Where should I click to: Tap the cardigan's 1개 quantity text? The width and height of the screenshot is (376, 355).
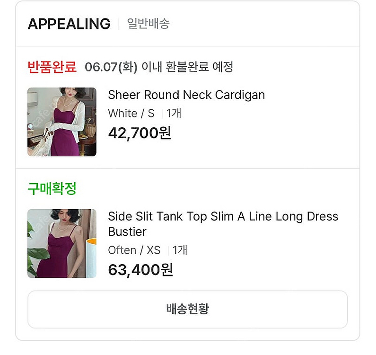174,113
